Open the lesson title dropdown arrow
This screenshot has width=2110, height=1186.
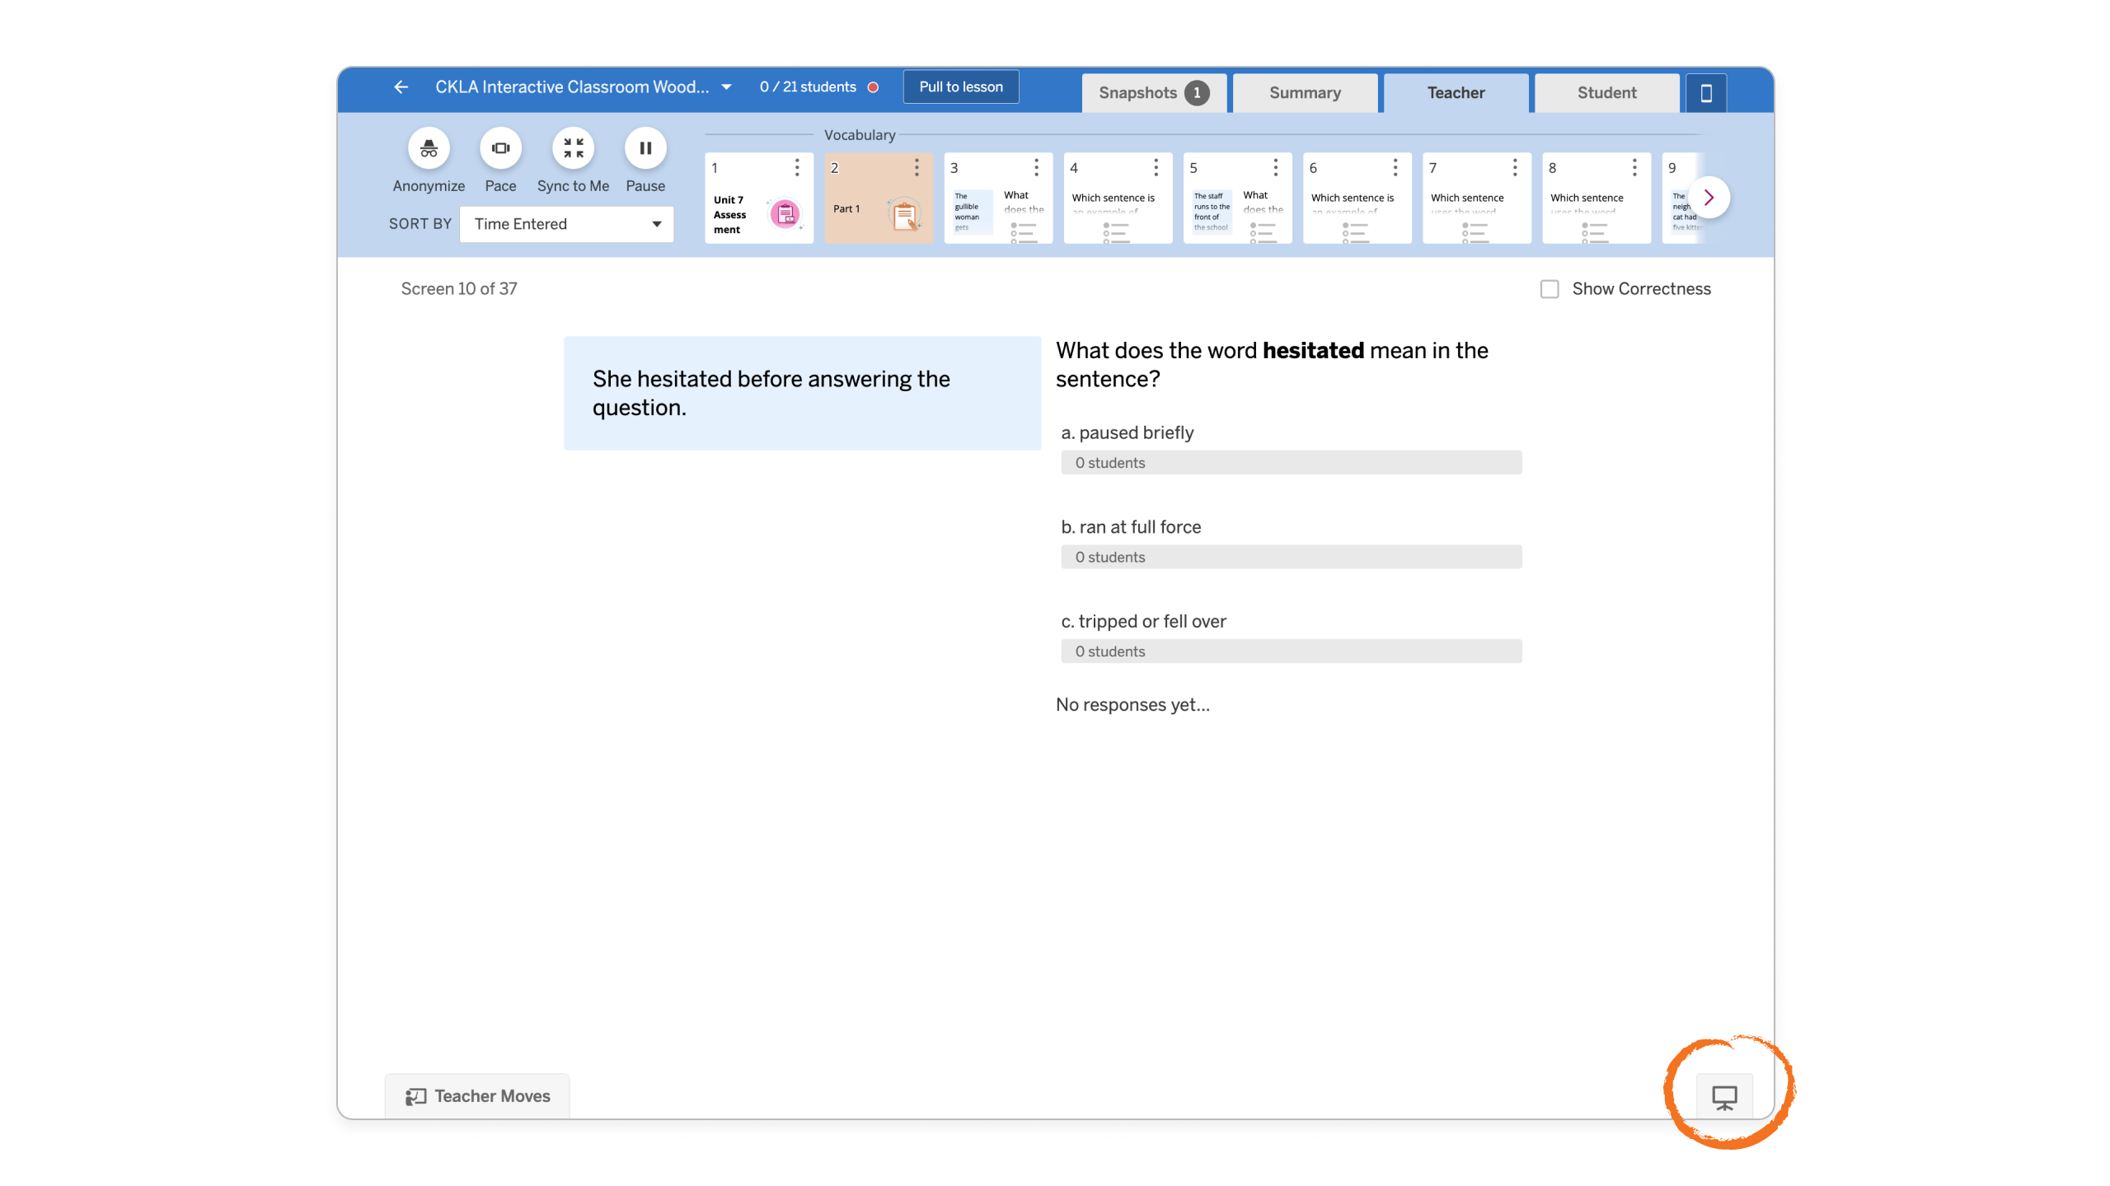tap(726, 86)
